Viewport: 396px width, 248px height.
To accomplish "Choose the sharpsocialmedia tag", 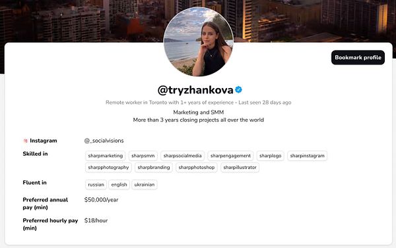I will pos(183,156).
